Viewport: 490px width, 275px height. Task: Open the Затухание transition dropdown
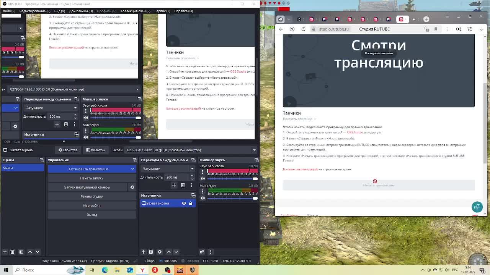pyautogui.click(x=168, y=169)
